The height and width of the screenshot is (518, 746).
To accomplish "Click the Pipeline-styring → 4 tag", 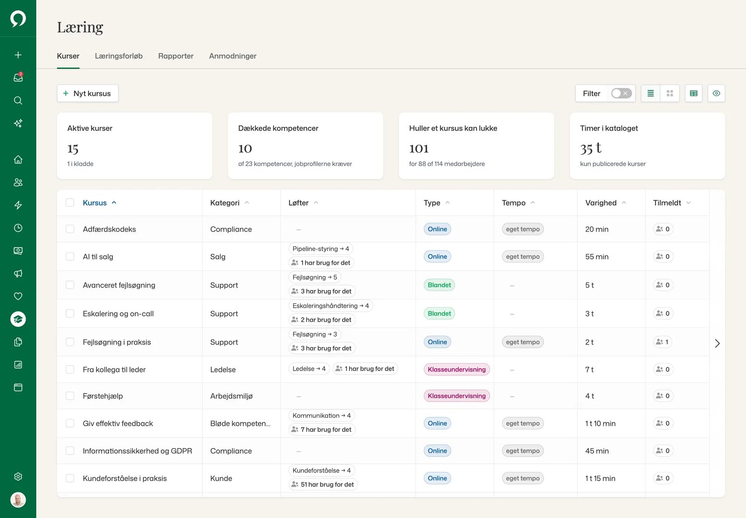I will point(321,249).
